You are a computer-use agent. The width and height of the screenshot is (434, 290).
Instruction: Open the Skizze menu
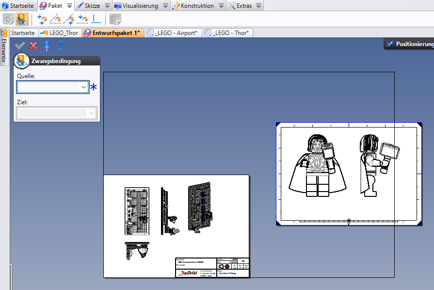89,5
